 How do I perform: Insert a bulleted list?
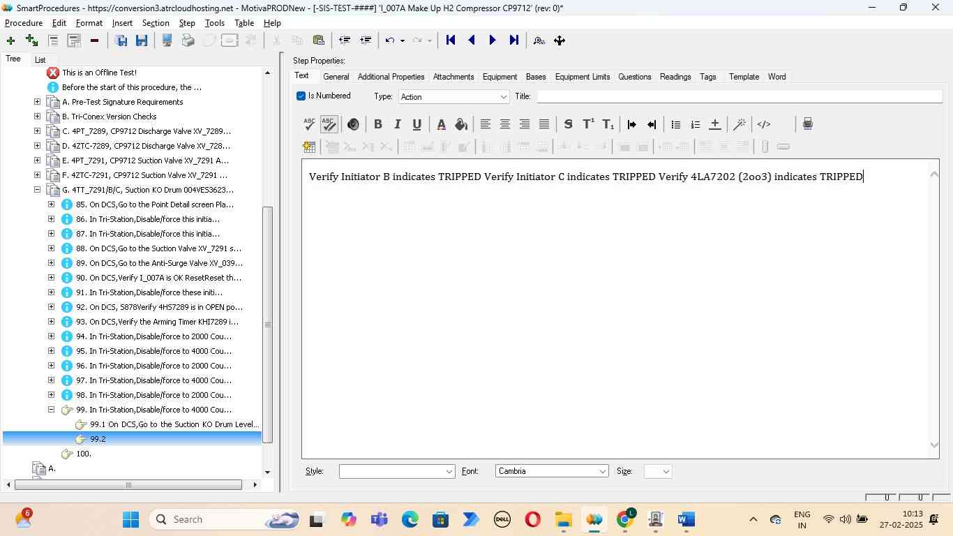tap(675, 124)
